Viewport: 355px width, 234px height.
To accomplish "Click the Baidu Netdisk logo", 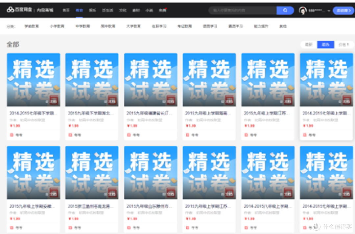I will pos(19,10).
